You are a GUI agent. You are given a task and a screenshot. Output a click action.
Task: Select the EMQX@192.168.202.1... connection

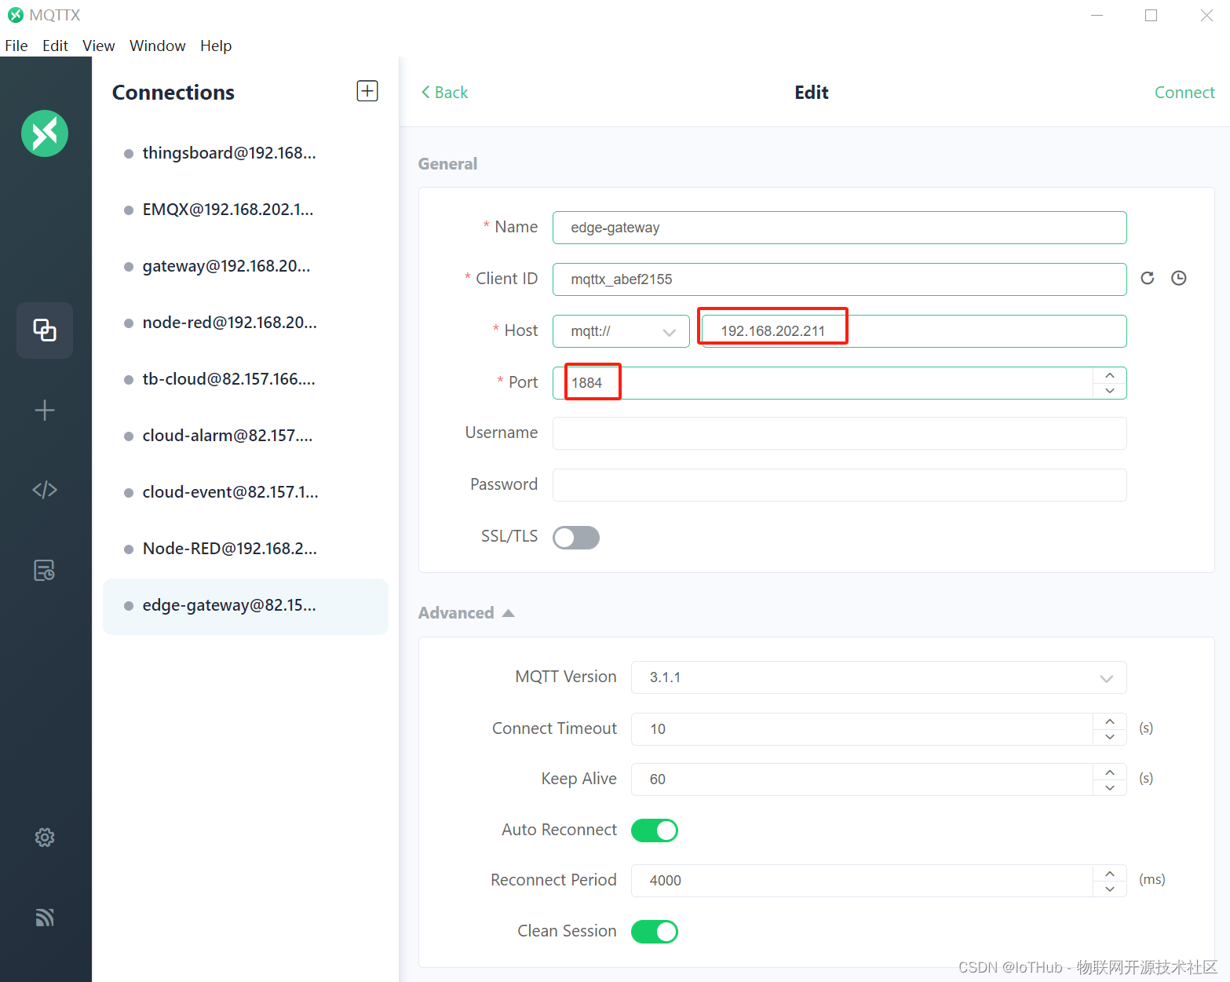point(246,210)
